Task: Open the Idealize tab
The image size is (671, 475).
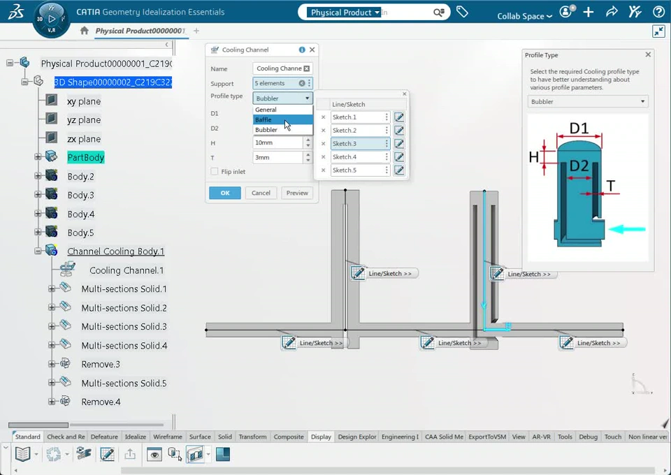Action: point(135,437)
